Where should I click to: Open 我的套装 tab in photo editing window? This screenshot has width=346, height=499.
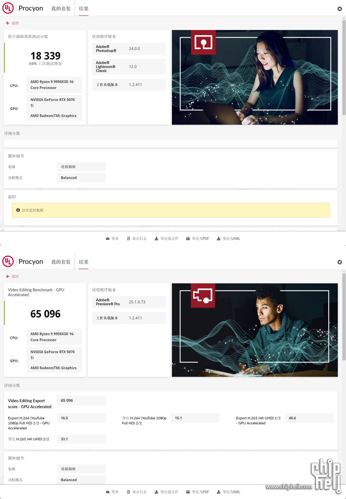[61, 8]
